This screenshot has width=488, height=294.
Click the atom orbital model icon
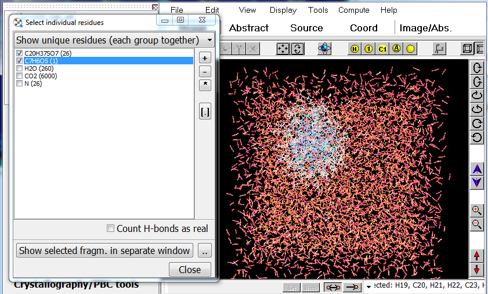pos(326,49)
